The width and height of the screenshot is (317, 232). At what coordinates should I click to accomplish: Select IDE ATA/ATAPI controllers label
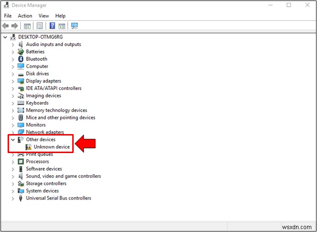tap(54, 88)
